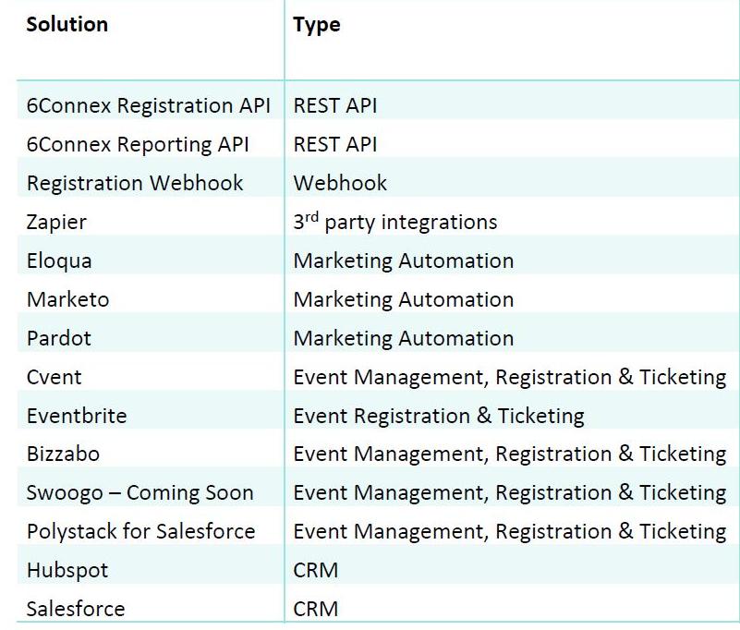Viewport: 740px width, 630px height.
Task: Click the Solution column header
Action: (67, 25)
